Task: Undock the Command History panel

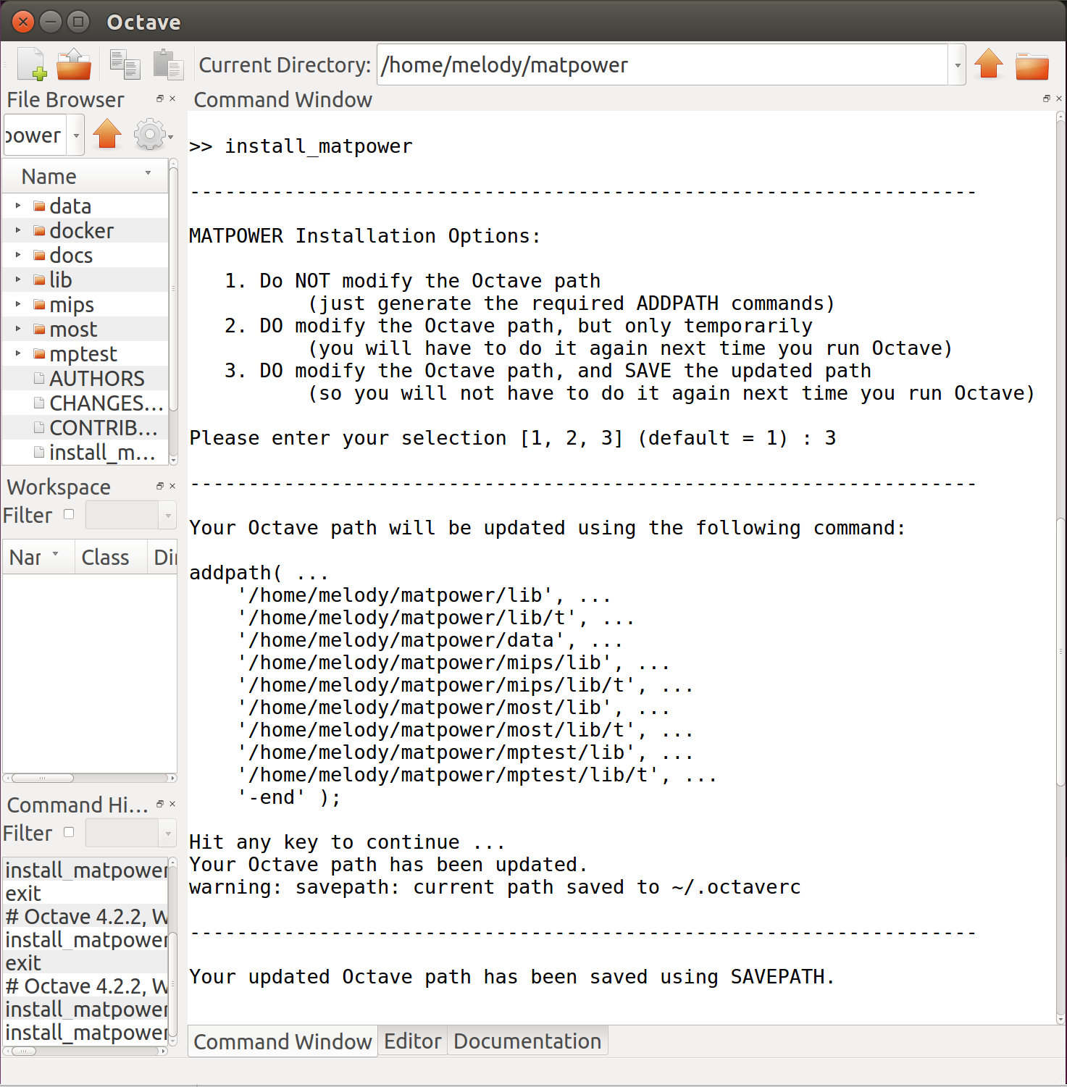Action: [160, 804]
